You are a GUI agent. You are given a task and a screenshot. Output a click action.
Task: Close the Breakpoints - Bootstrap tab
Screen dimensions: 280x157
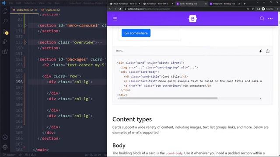click(x=239, y=4)
